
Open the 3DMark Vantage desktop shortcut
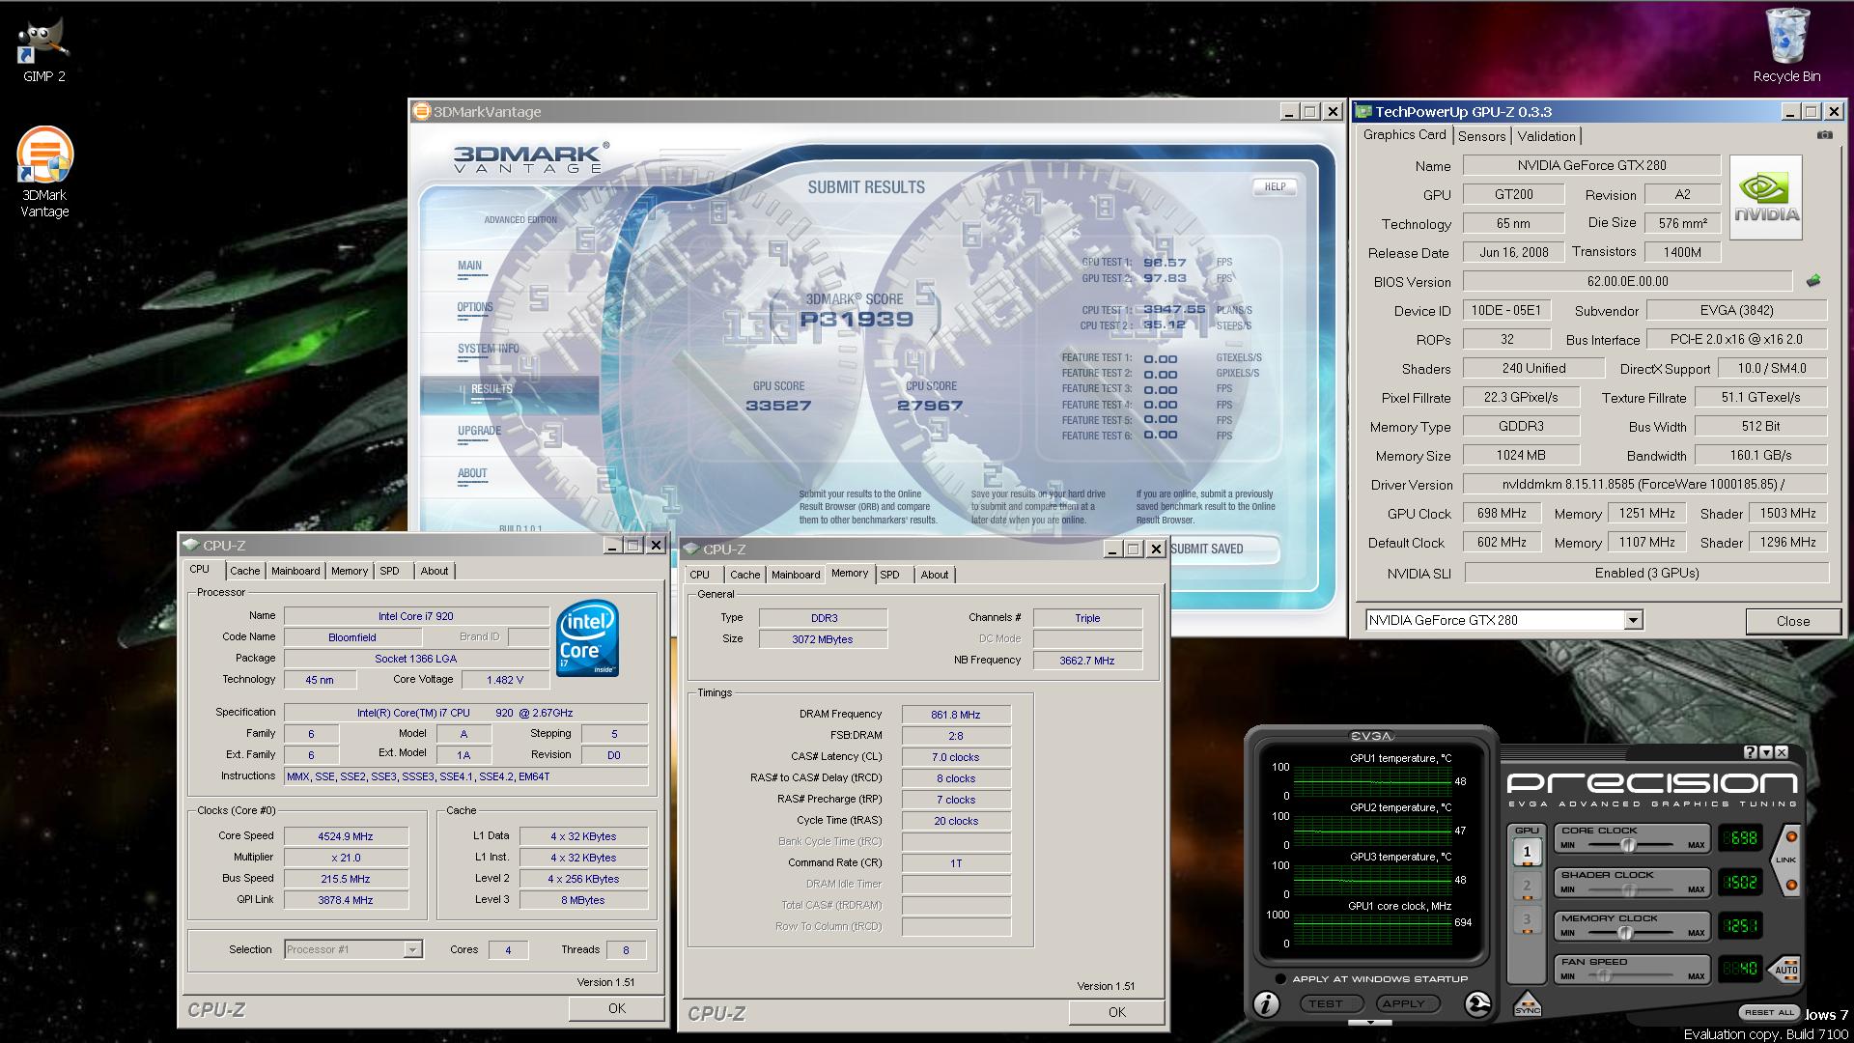coord(44,172)
